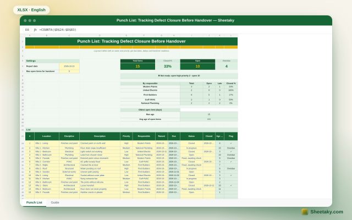Select the Overdue count value 4

tap(226, 66)
